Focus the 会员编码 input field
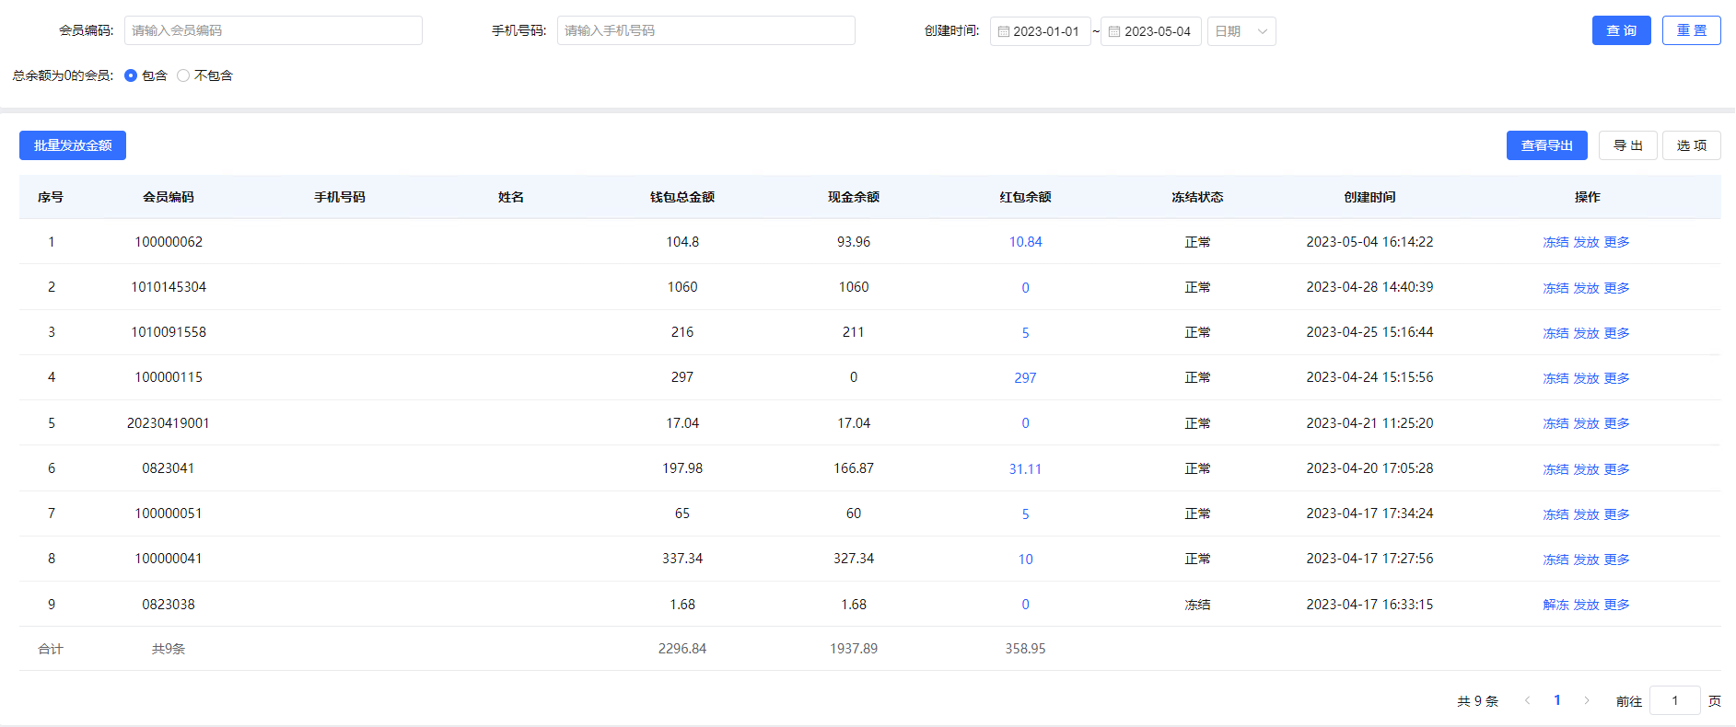The height and width of the screenshot is (727, 1736). [x=274, y=30]
